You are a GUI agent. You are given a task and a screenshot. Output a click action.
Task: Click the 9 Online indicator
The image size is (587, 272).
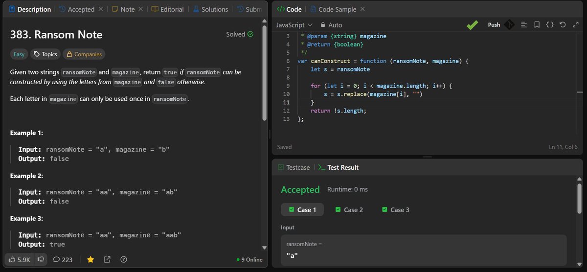pyautogui.click(x=249, y=260)
